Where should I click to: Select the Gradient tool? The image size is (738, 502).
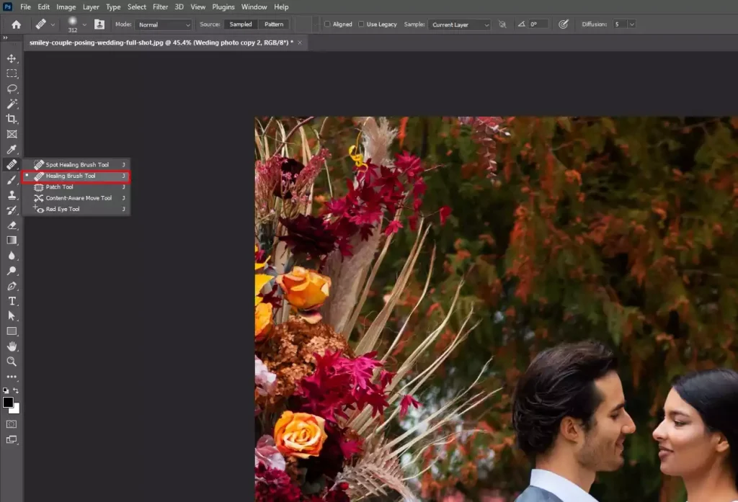tap(11, 240)
